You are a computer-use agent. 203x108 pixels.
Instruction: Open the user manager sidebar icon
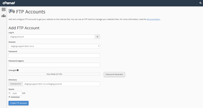[x=3, y=16]
